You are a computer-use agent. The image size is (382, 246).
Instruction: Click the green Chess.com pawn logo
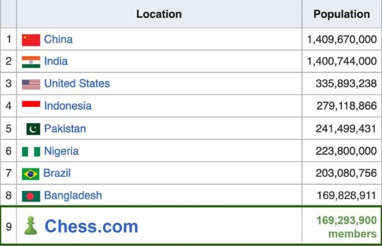pyautogui.click(x=31, y=226)
